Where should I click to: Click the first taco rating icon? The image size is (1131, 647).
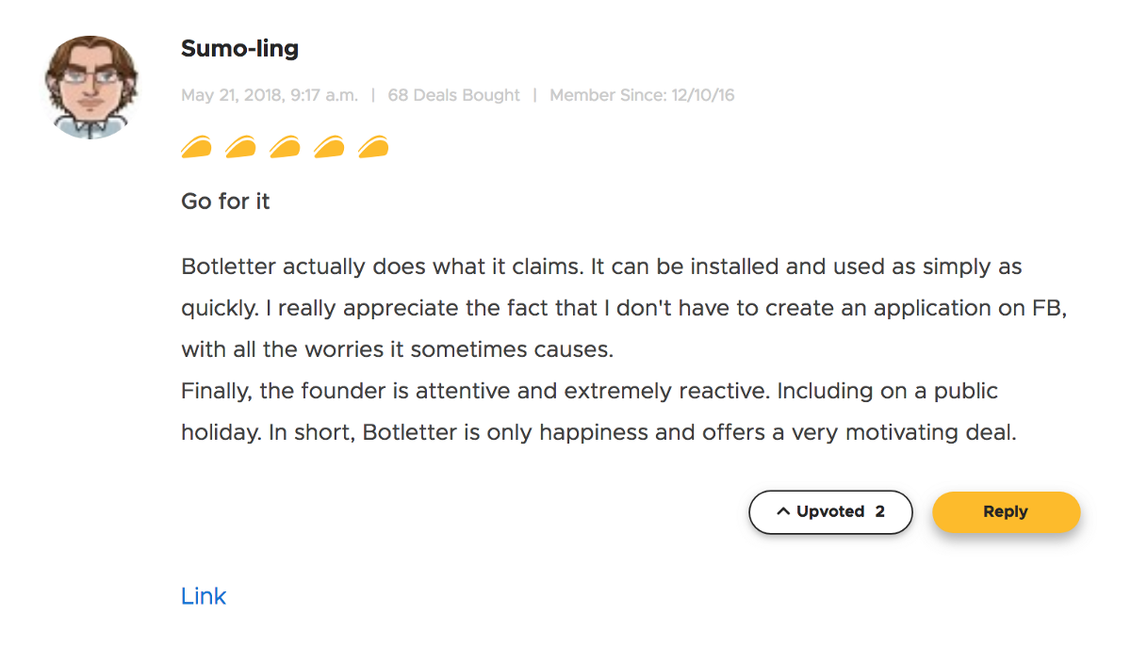tap(196, 148)
